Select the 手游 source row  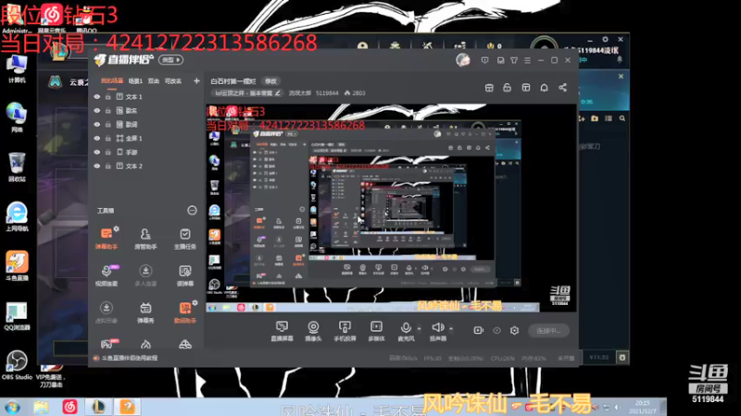[146, 153]
